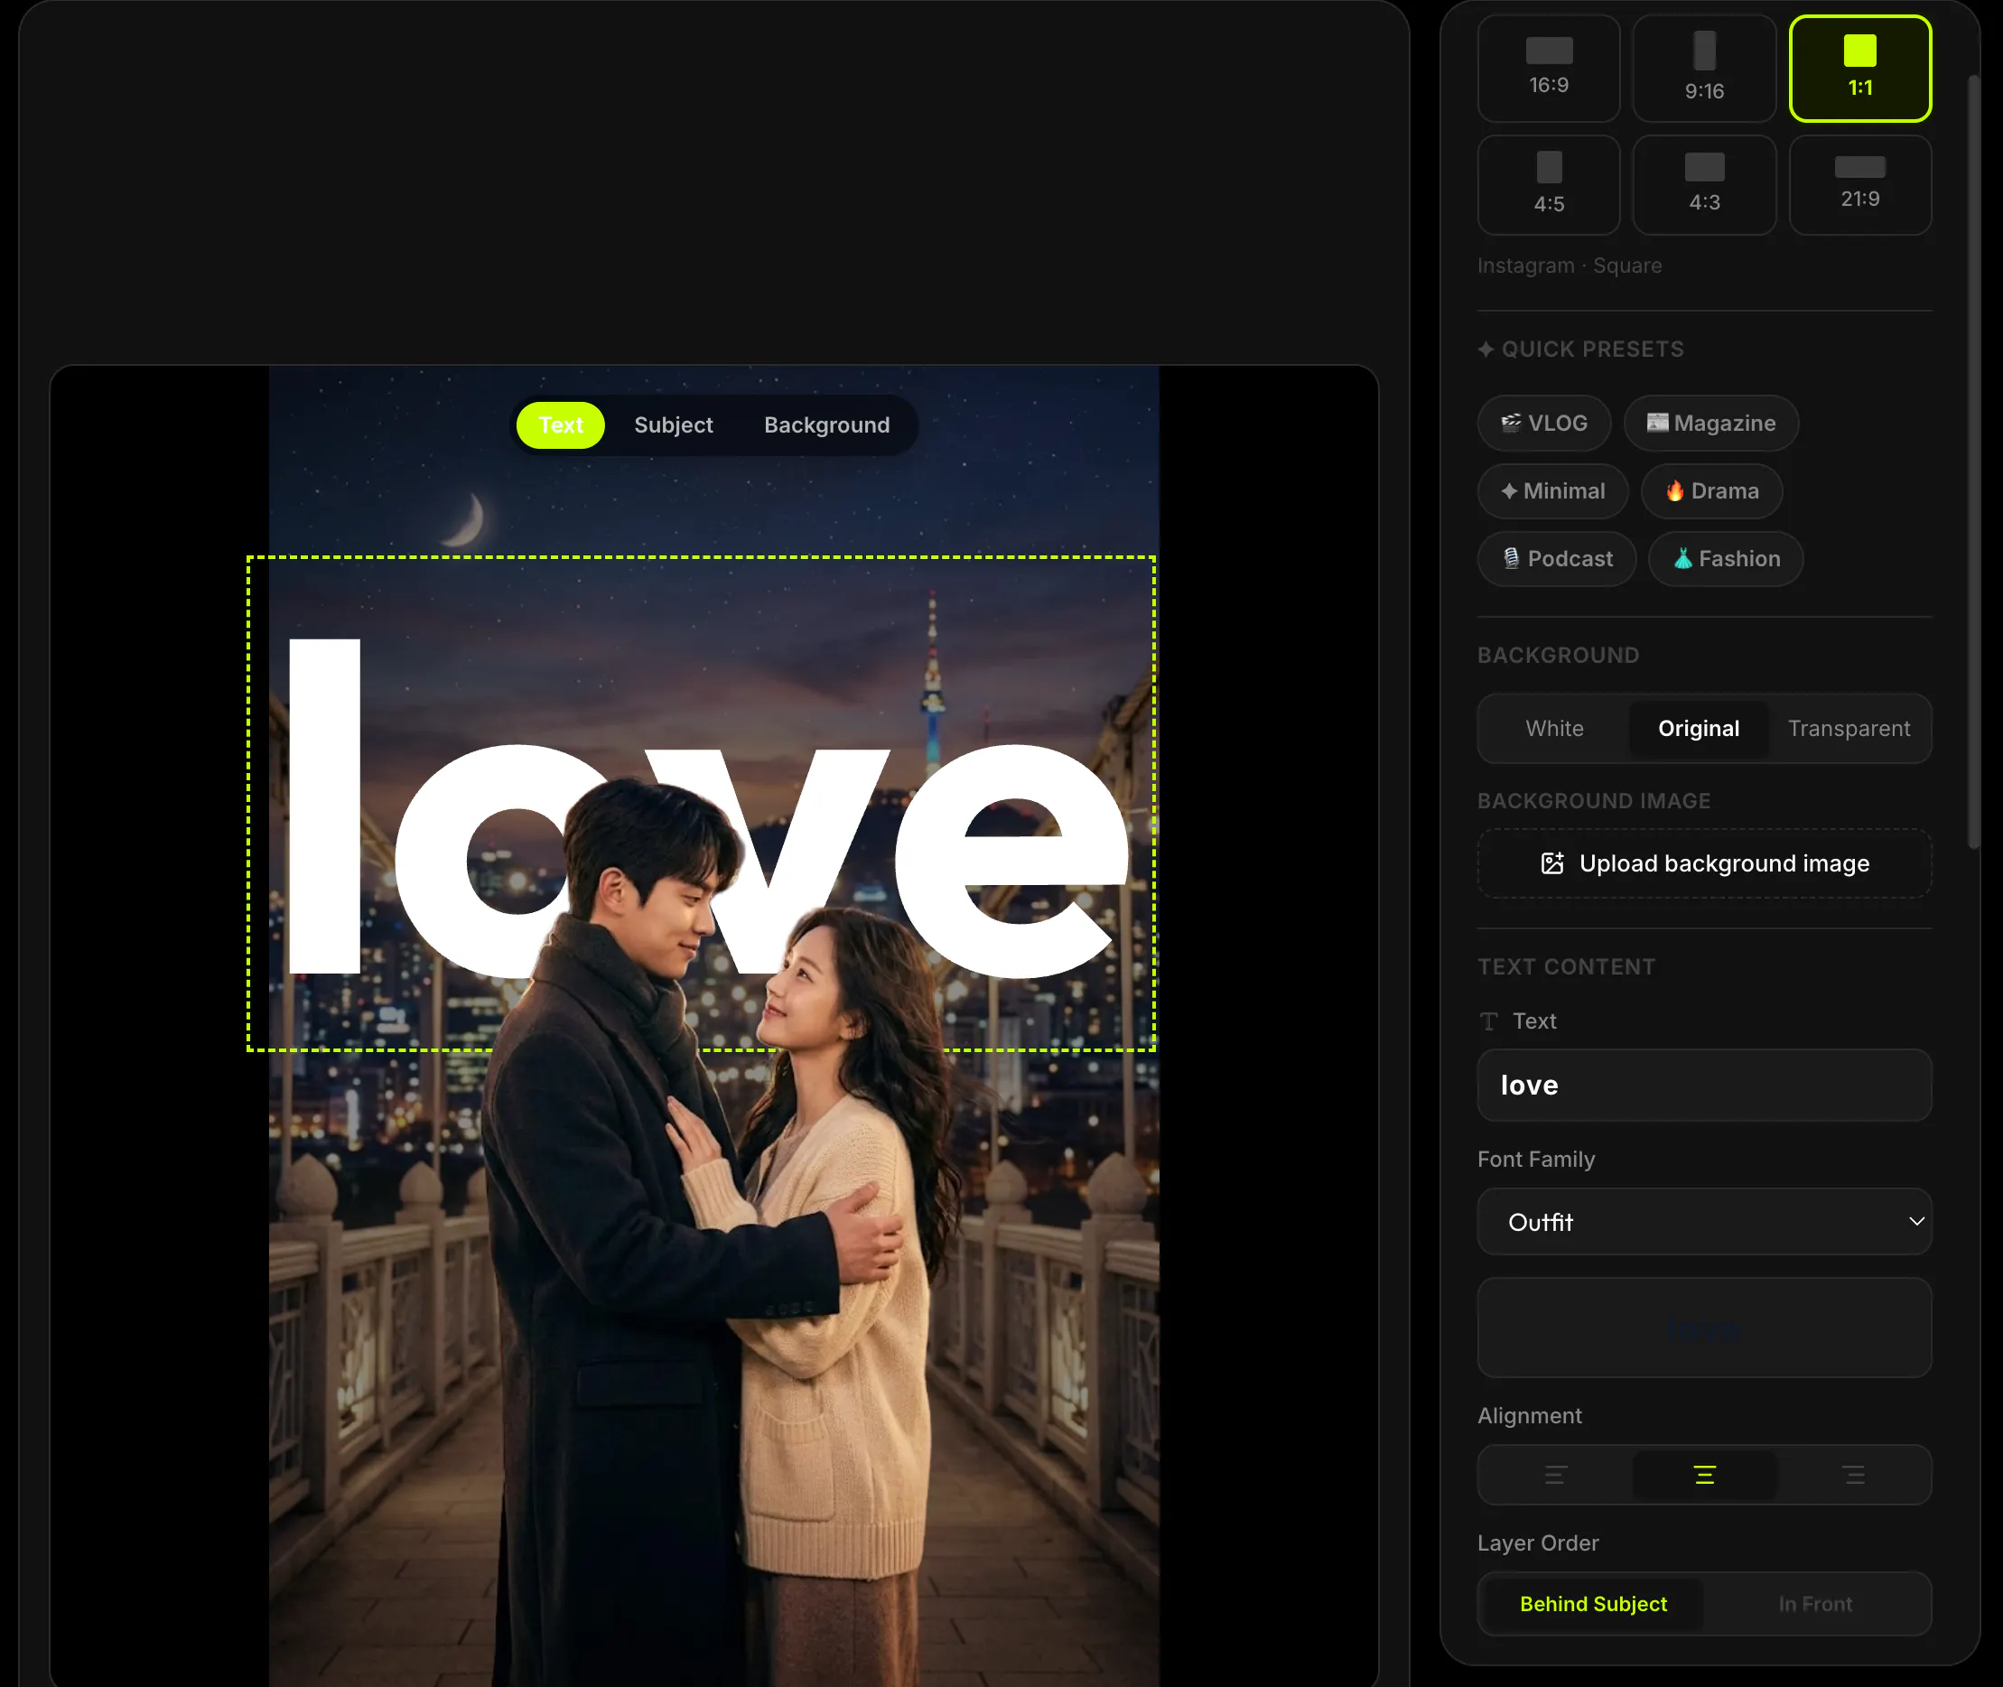
Task: Apply the VLOG quick preset
Action: tap(1544, 423)
